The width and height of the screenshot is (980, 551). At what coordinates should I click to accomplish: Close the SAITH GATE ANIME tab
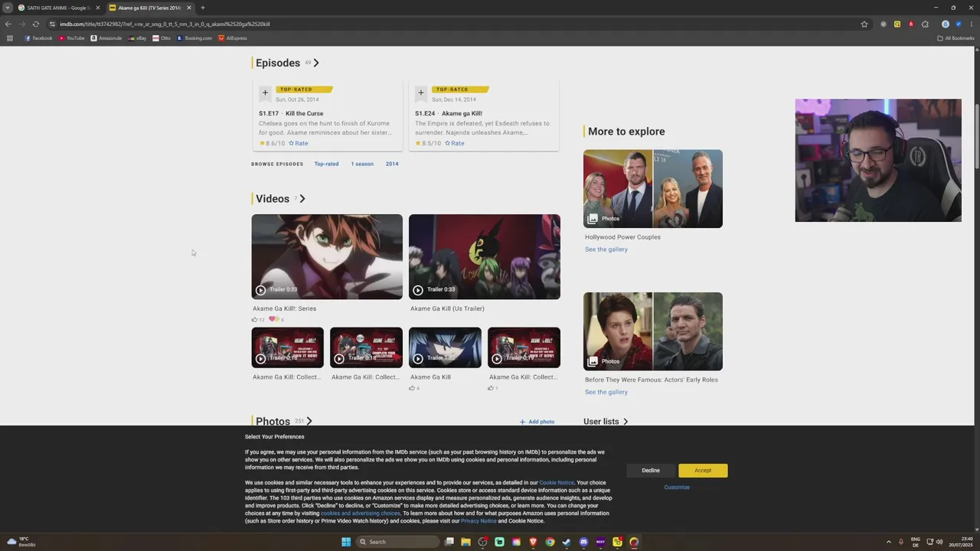point(97,8)
